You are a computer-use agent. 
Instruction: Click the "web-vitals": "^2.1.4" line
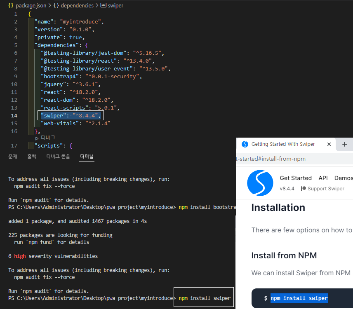75,124
